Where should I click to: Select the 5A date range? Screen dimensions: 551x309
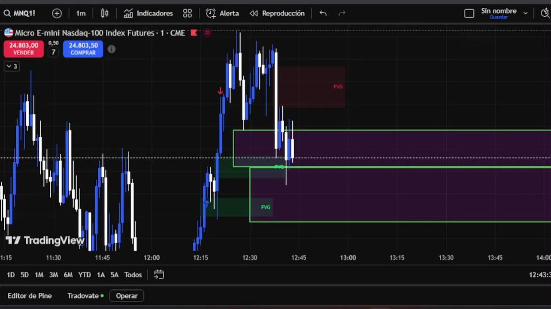pyautogui.click(x=115, y=275)
